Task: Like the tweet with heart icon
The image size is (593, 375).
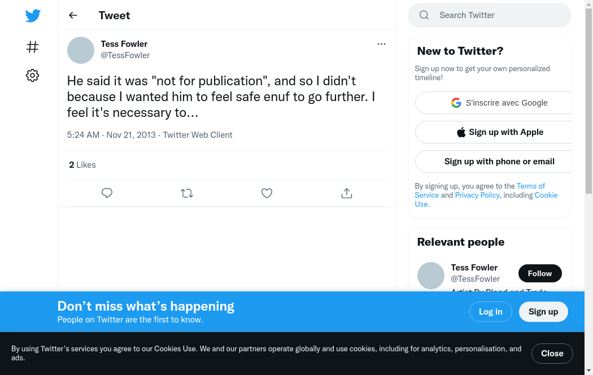Action: coord(267,193)
